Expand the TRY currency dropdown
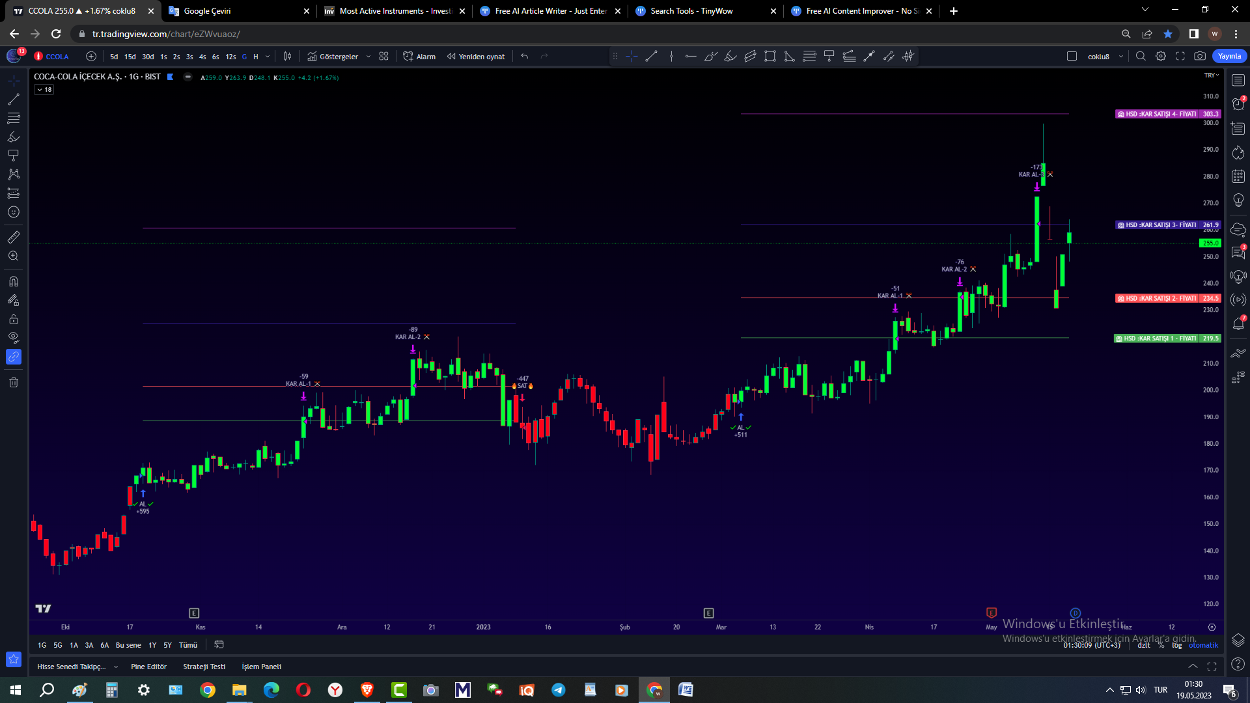1250x703 pixels. coord(1212,76)
